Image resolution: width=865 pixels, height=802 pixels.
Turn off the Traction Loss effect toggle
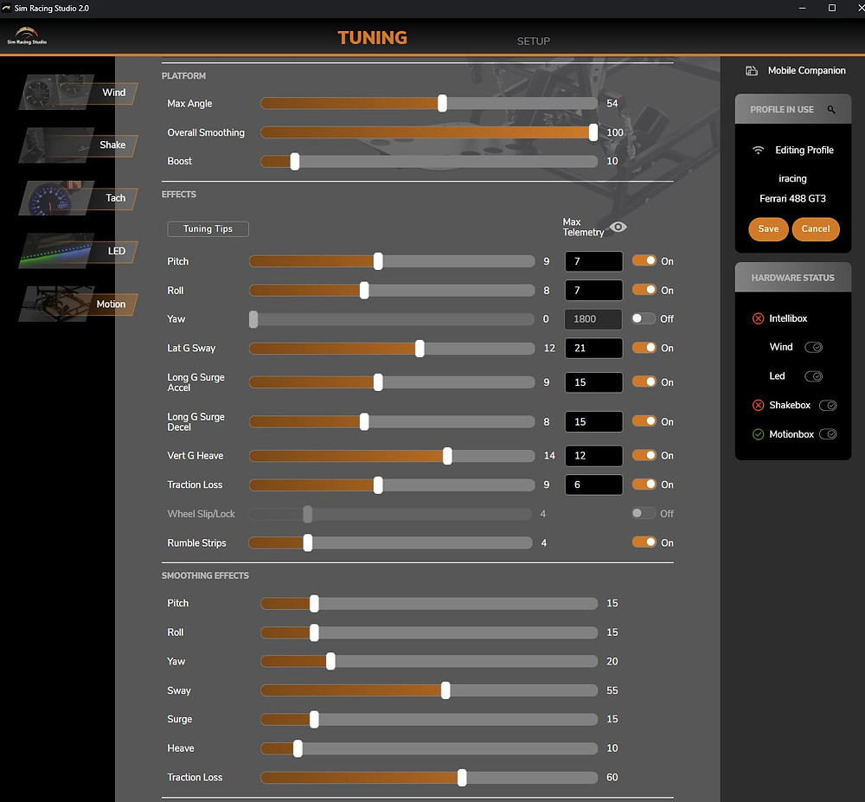click(644, 484)
